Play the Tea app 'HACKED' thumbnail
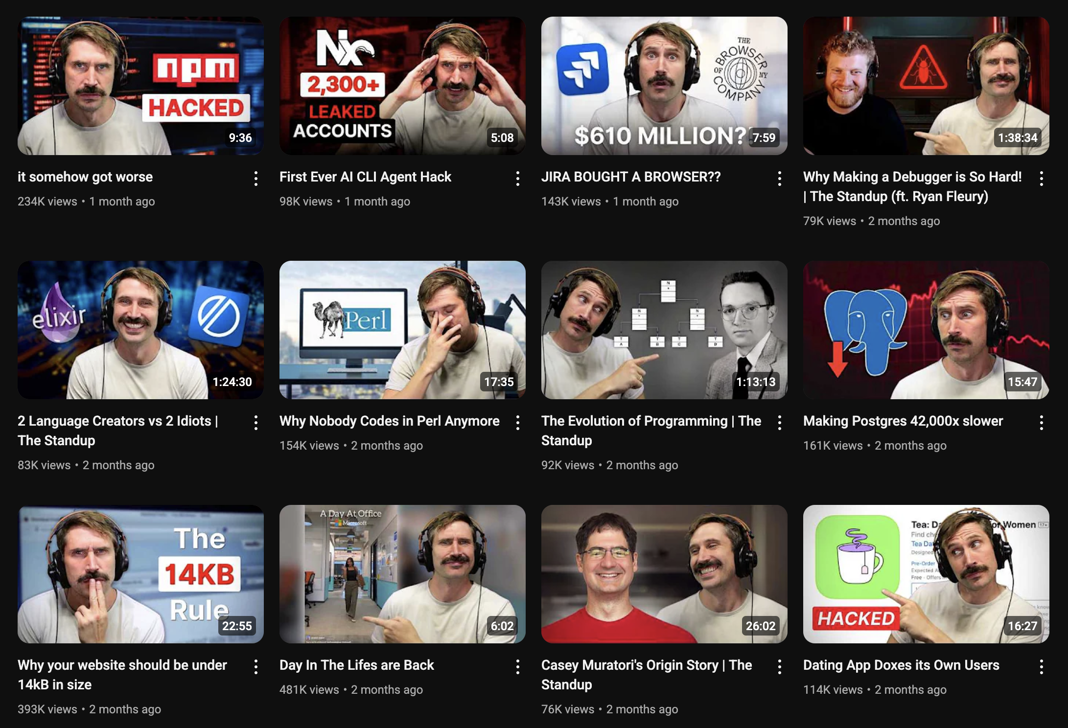Image resolution: width=1068 pixels, height=728 pixels. pyautogui.click(x=926, y=574)
